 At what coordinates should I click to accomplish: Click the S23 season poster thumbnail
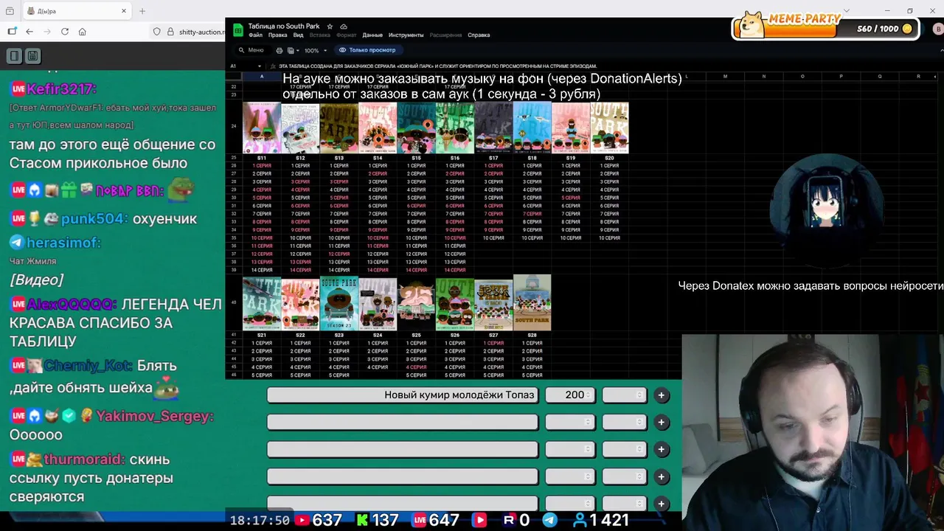(339, 302)
